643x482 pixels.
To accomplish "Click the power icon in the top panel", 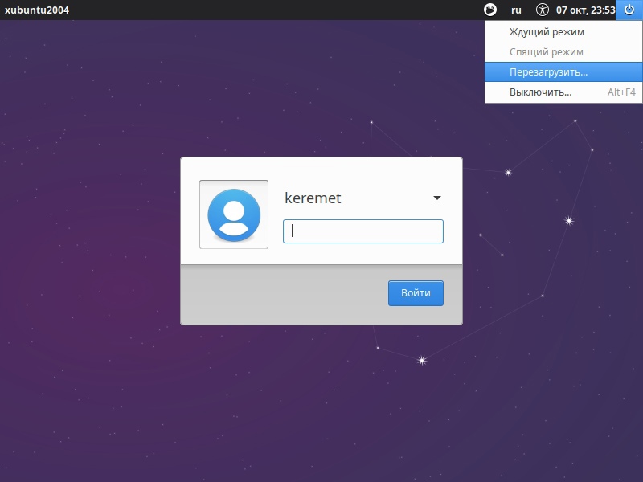I will coord(629,10).
